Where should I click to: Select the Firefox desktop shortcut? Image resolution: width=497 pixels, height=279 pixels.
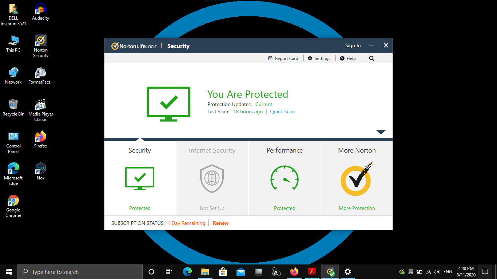41,140
